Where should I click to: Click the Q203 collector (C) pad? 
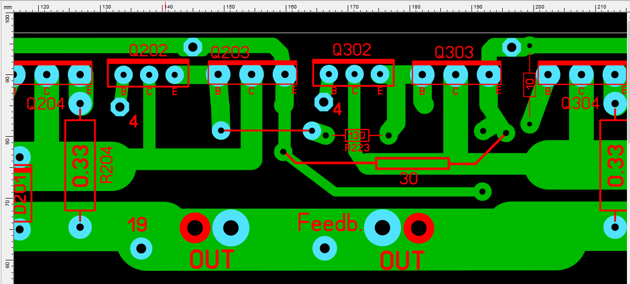click(251, 74)
